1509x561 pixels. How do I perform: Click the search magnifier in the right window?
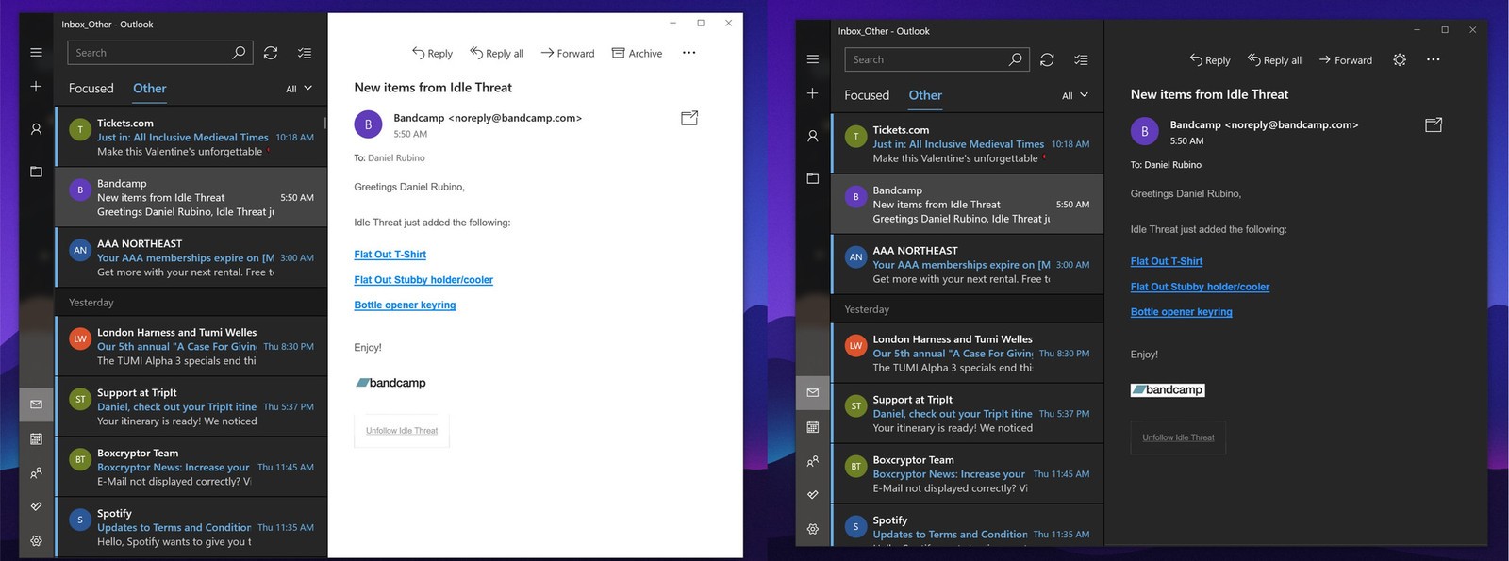(1015, 59)
